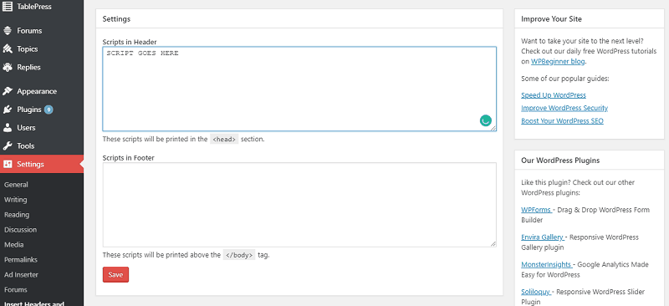Click the Plugins update count badge

pyautogui.click(x=49, y=110)
